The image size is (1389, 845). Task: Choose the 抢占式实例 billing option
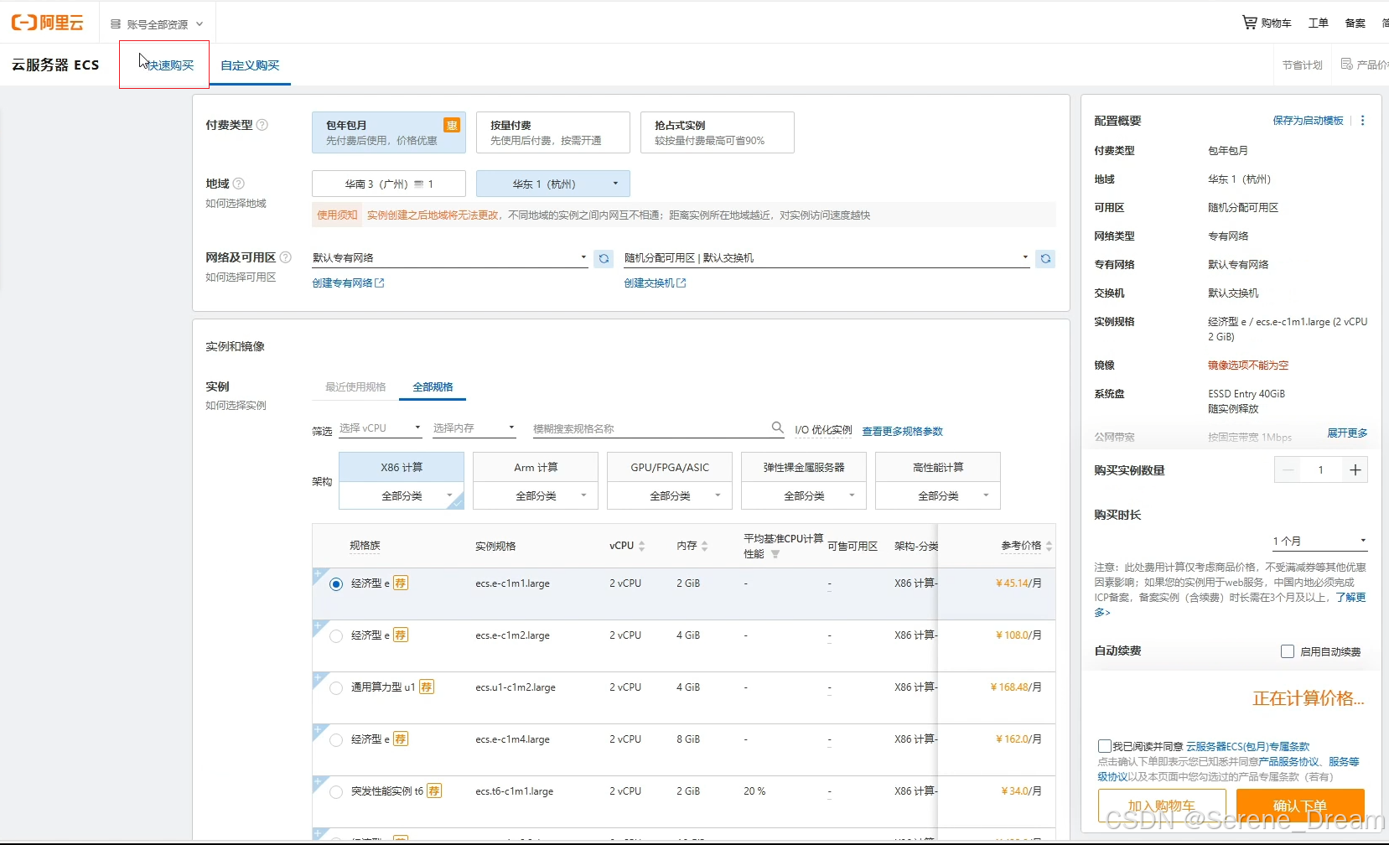click(x=718, y=132)
